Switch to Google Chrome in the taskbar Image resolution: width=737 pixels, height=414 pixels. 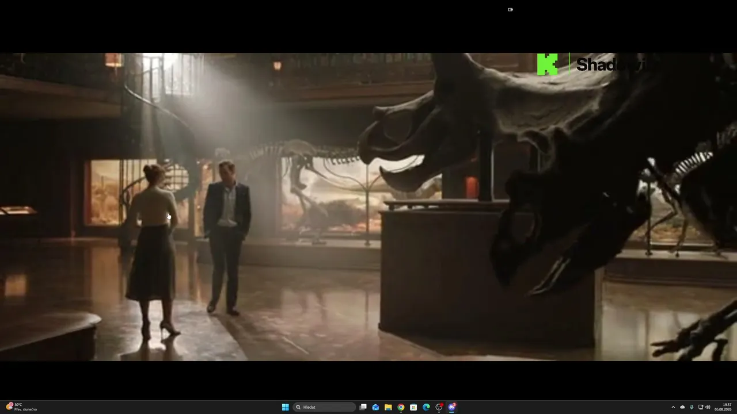(x=401, y=407)
